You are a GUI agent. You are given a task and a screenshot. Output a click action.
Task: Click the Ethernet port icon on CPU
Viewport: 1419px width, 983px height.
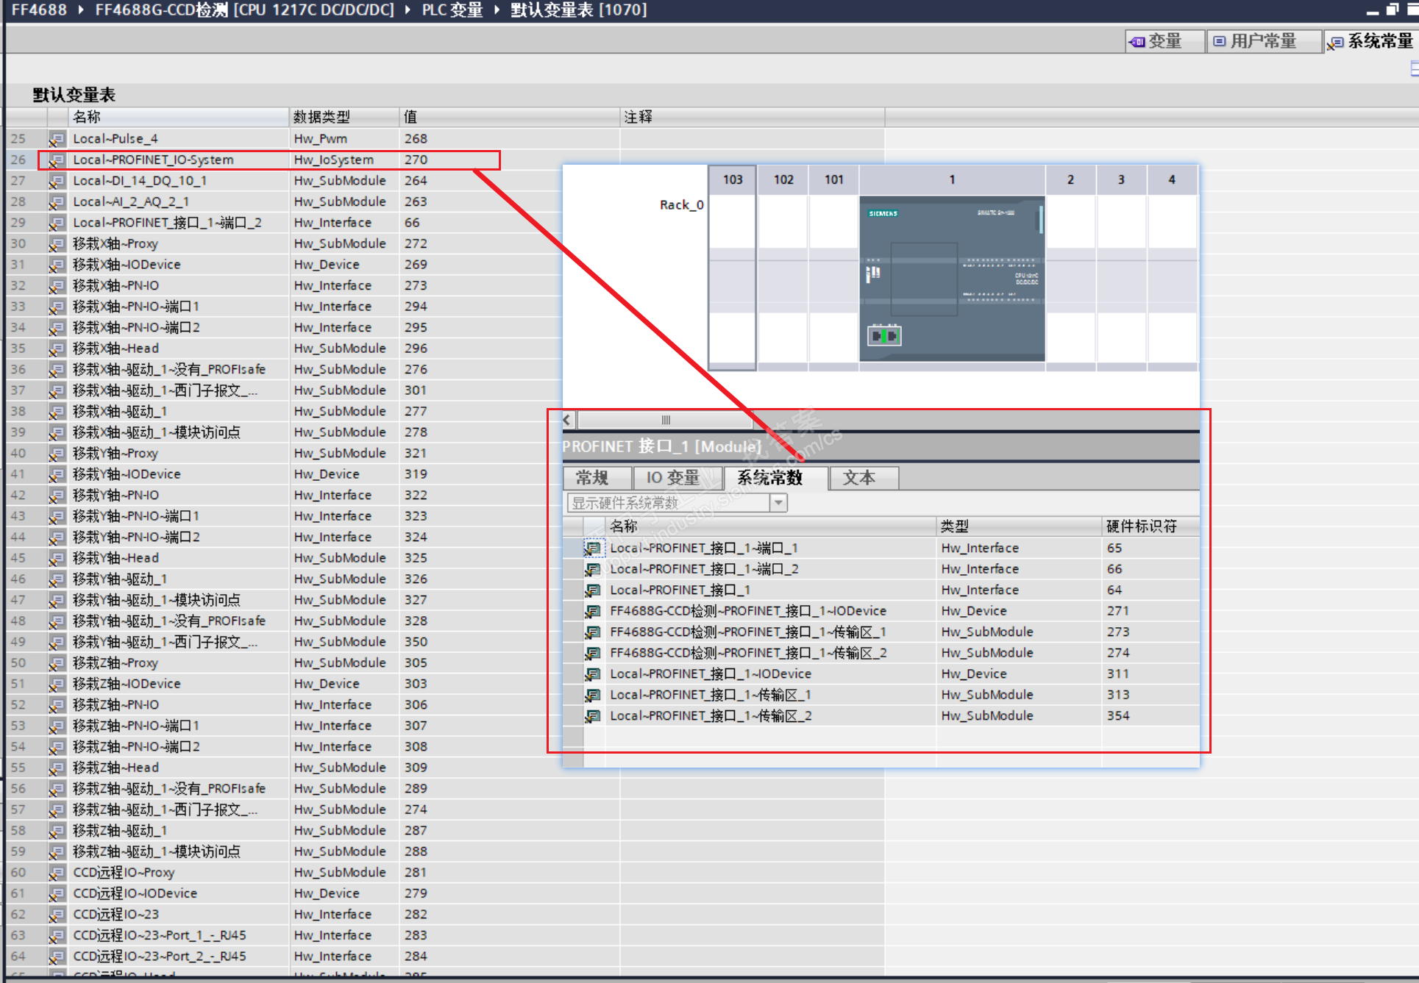[884, 336]
